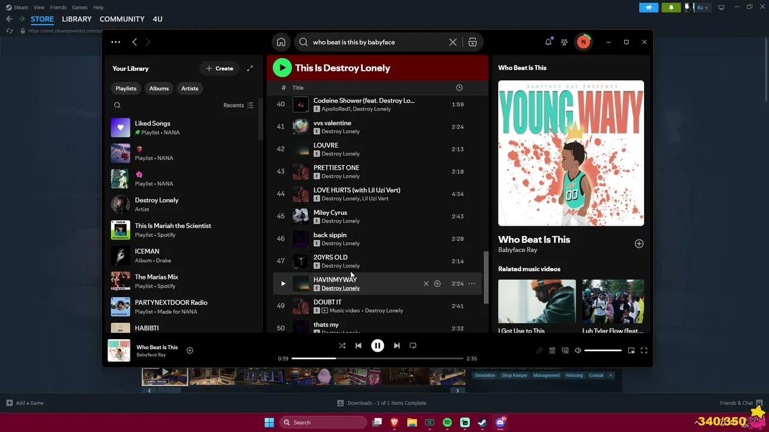Clear the Spotify search field
The width and height of the screenshot is (769, 432).
tap(453, 42)
